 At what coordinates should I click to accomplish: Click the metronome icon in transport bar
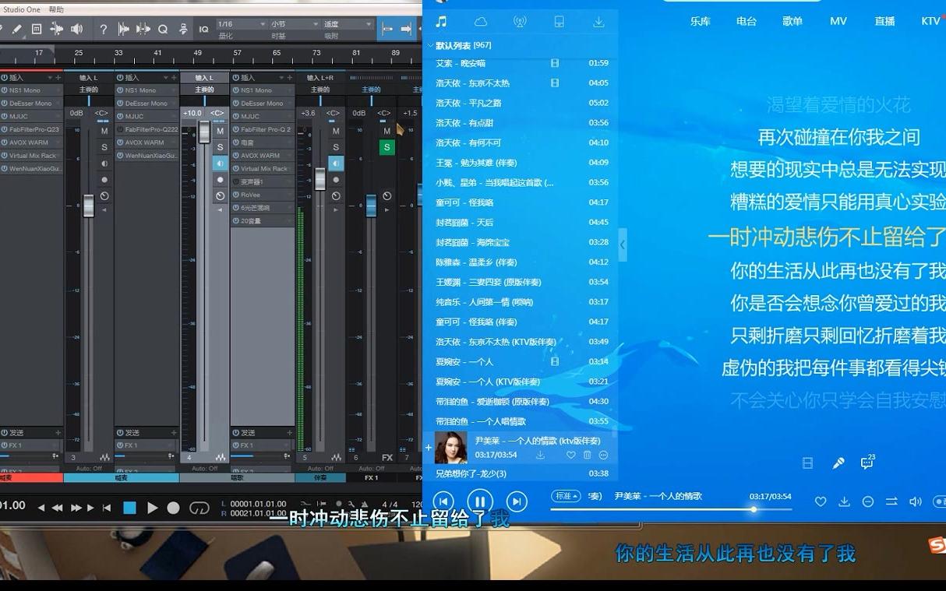point(365,505)
